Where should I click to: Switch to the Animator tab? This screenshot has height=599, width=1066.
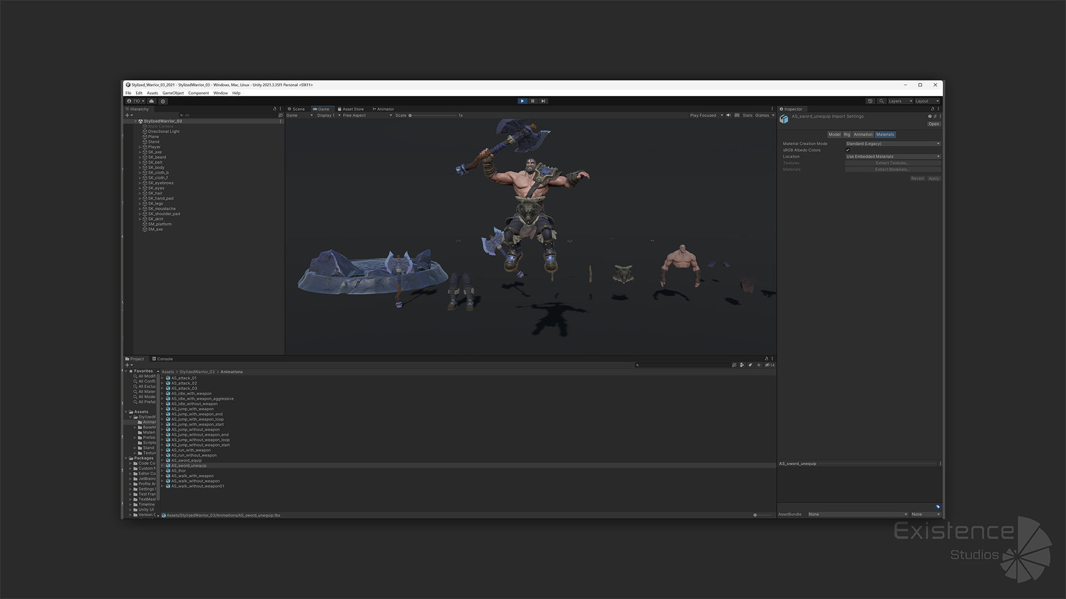click(383, 109)
